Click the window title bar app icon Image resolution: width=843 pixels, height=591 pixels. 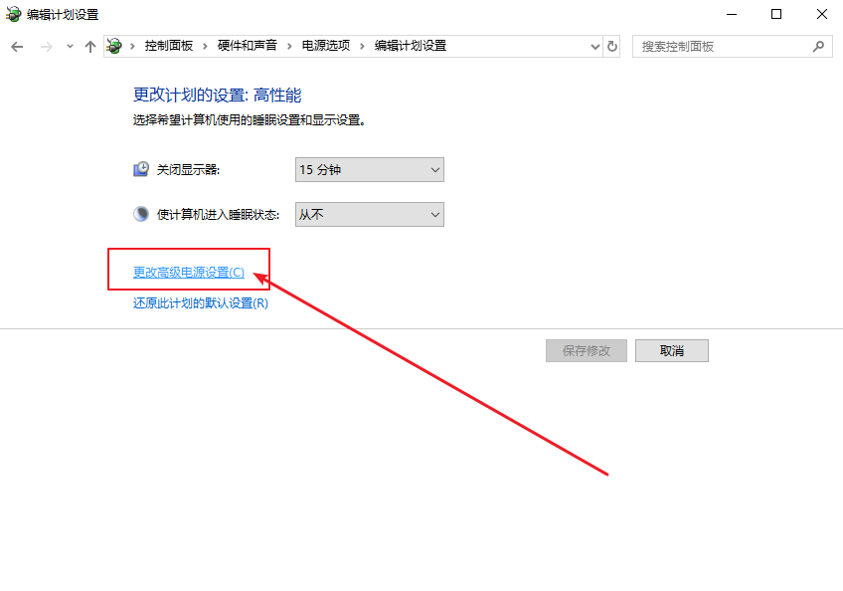12,14
